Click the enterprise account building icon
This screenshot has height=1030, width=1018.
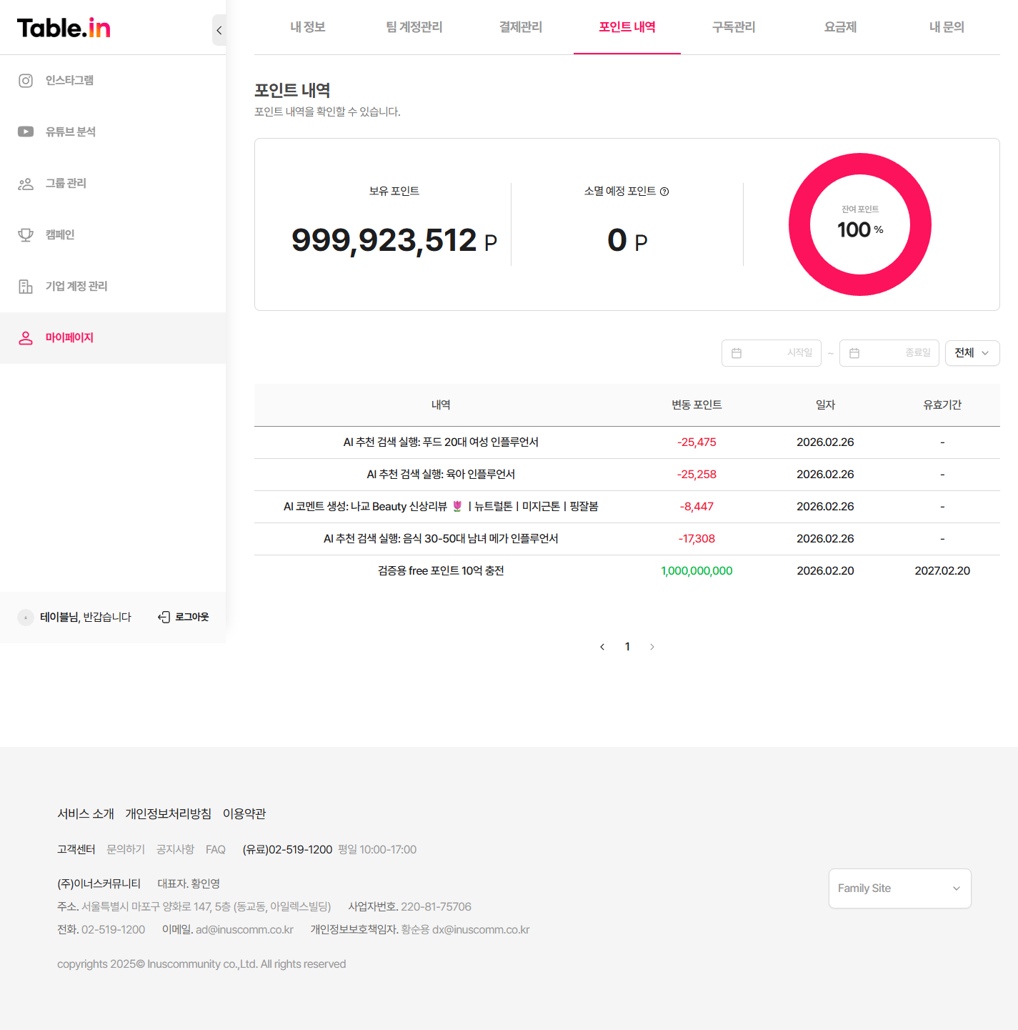(26, 287)
